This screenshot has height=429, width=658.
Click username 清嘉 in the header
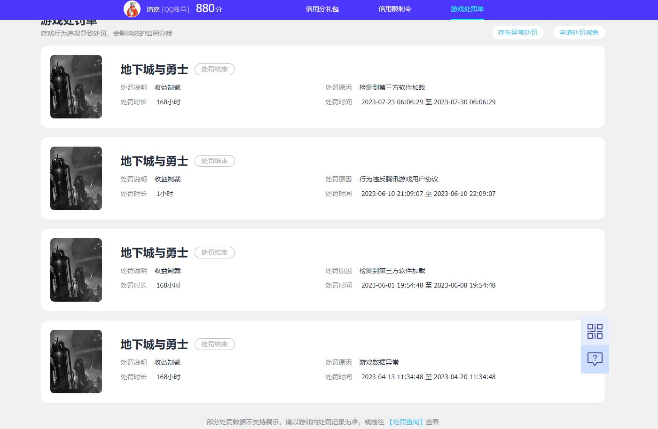pos(153,9)
